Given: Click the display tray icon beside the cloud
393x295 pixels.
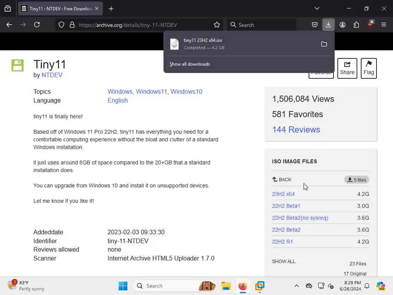Looking at the screenshot, I should tap(321, 286).
